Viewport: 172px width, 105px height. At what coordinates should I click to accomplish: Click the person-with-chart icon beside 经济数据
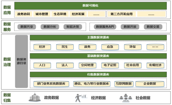(x=81, y=98)
